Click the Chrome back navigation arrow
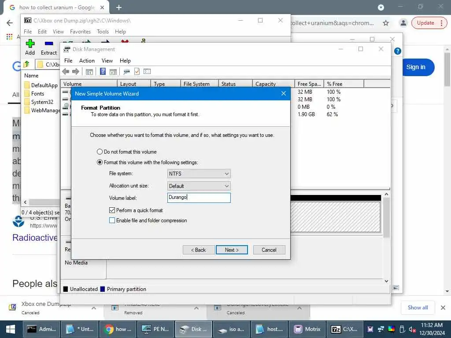Screen dimensions: 451x338 point(10,23)
